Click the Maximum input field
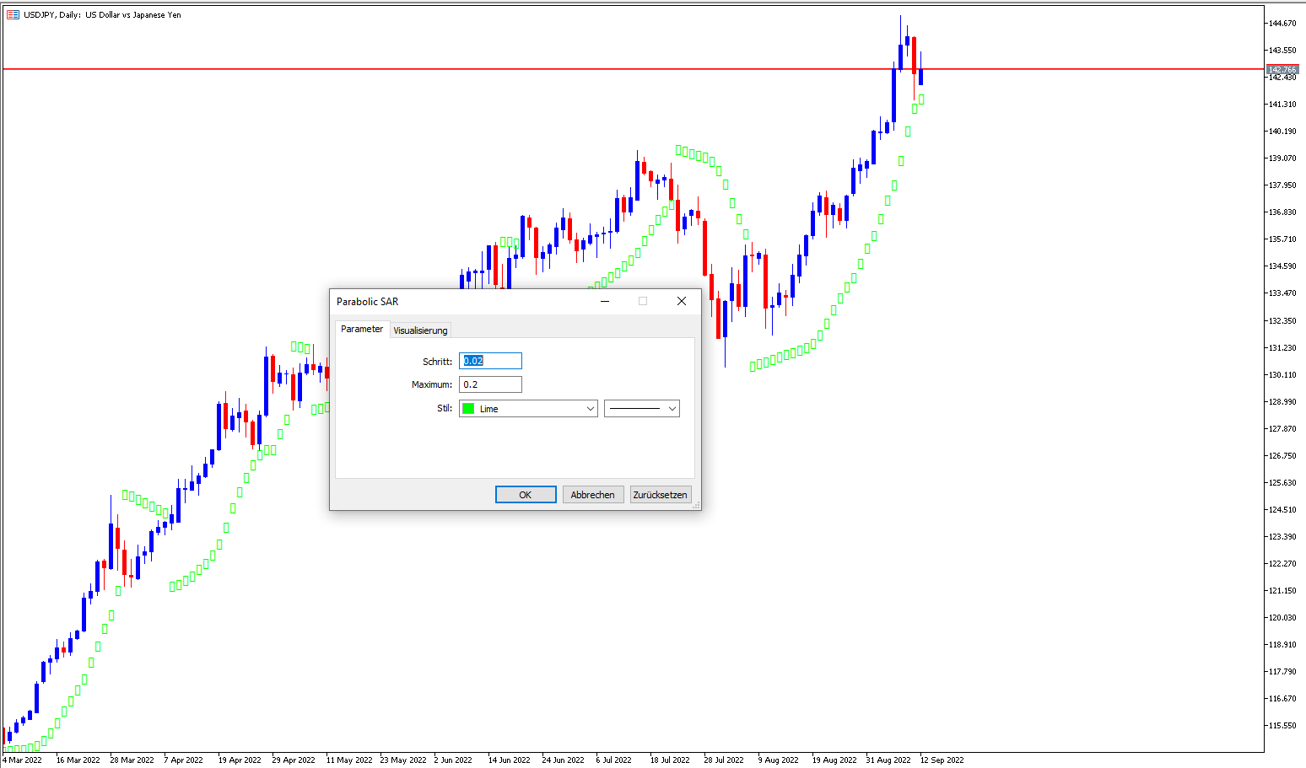Screen dimensions: 1306x768 [490, 384]
